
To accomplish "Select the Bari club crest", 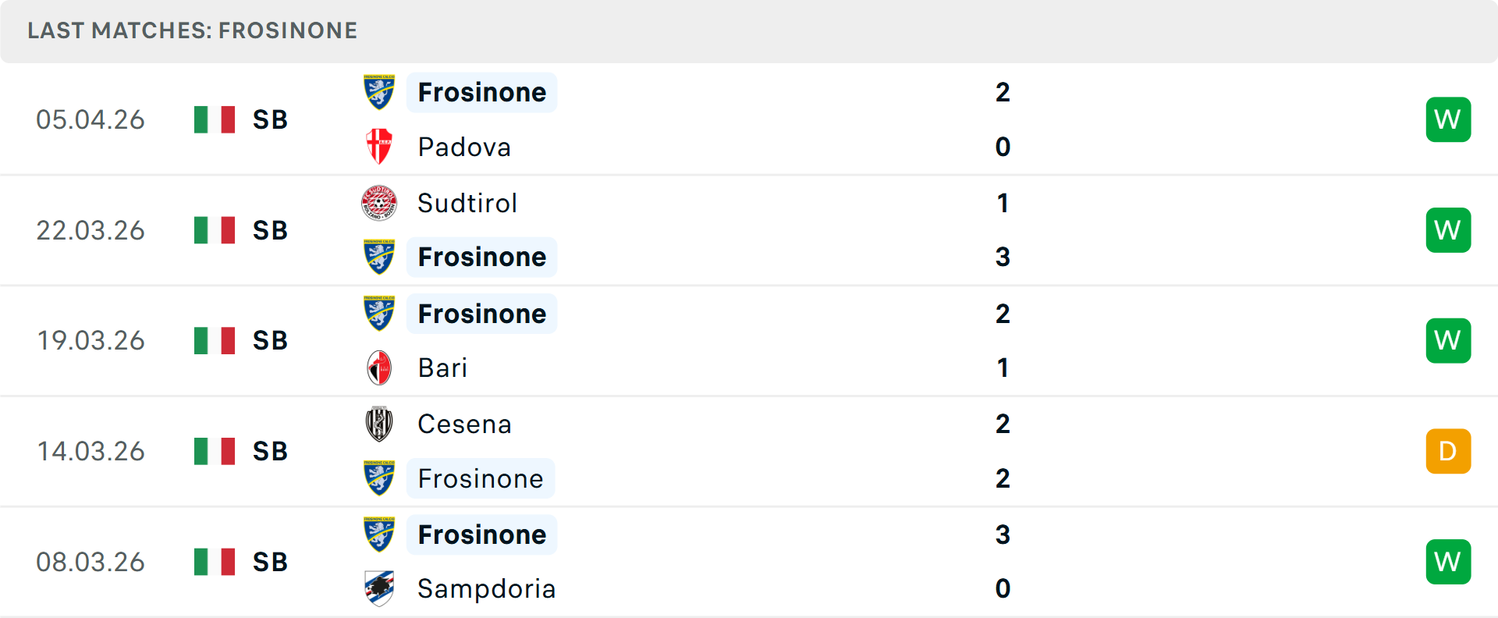I will coord(380,368).
